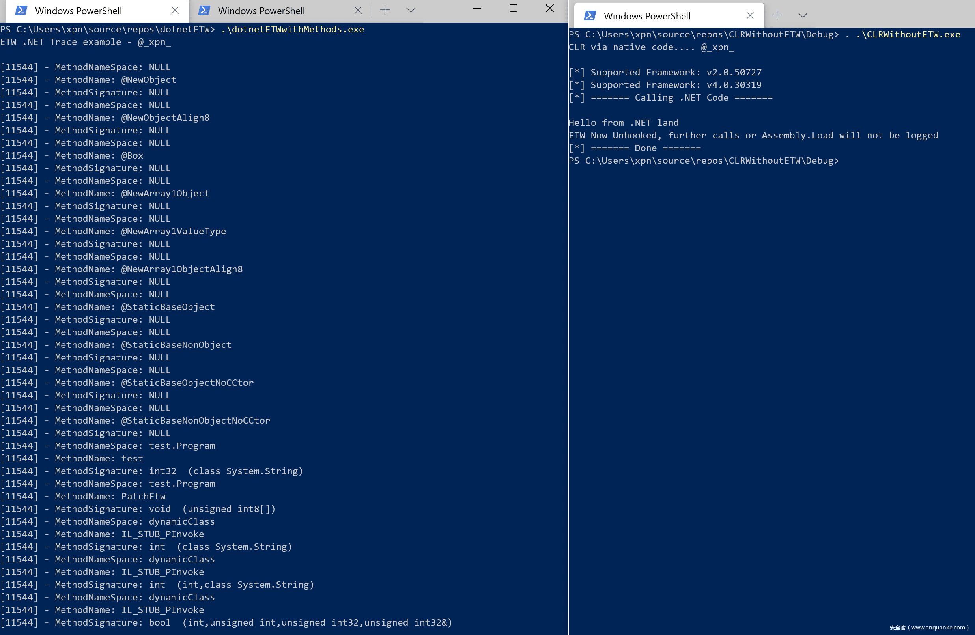Expand profile dropdown in right window

[x=803, y=15]
